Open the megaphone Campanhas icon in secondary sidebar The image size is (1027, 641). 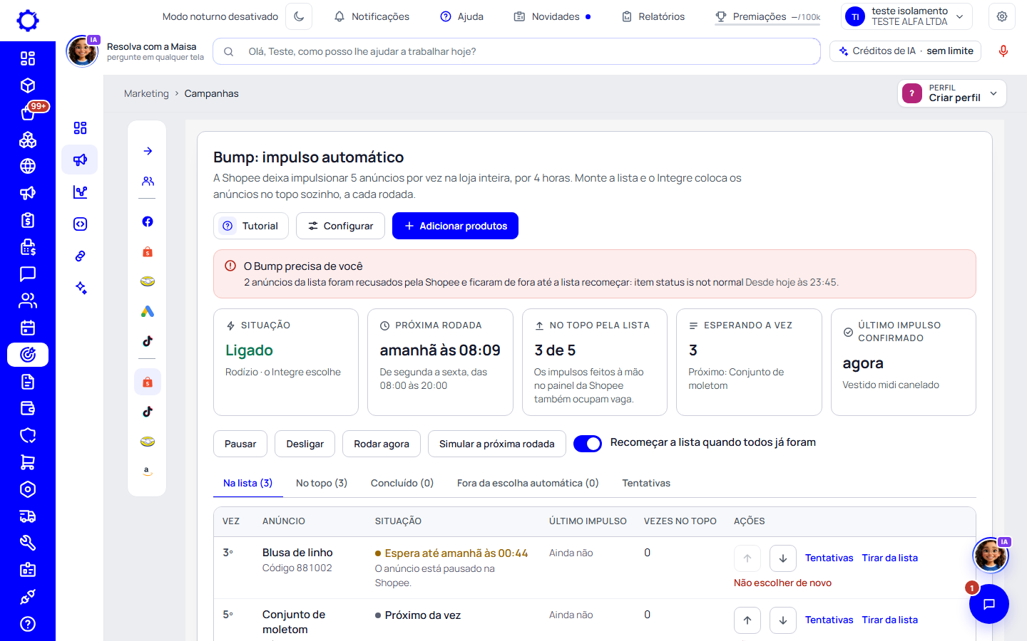80,160
